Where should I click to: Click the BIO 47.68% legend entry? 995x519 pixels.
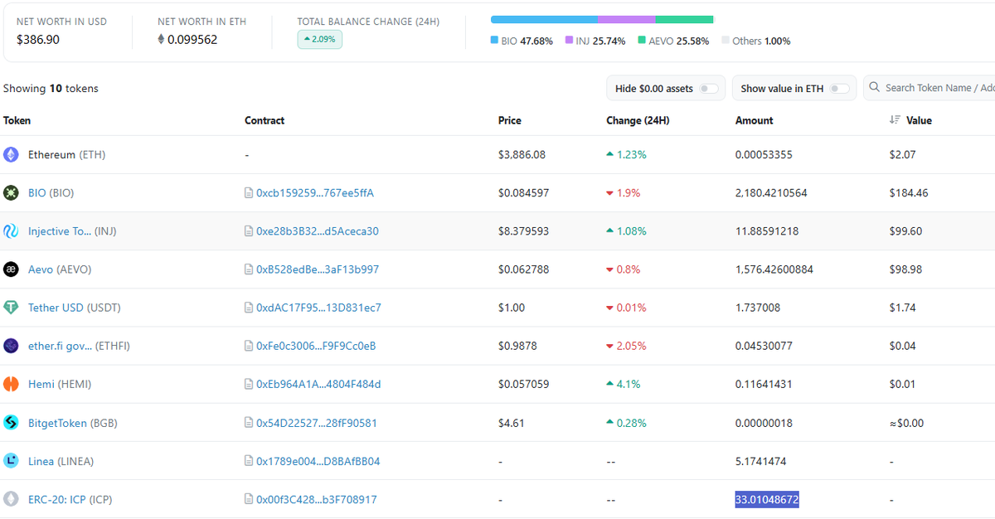click(522, 41)
